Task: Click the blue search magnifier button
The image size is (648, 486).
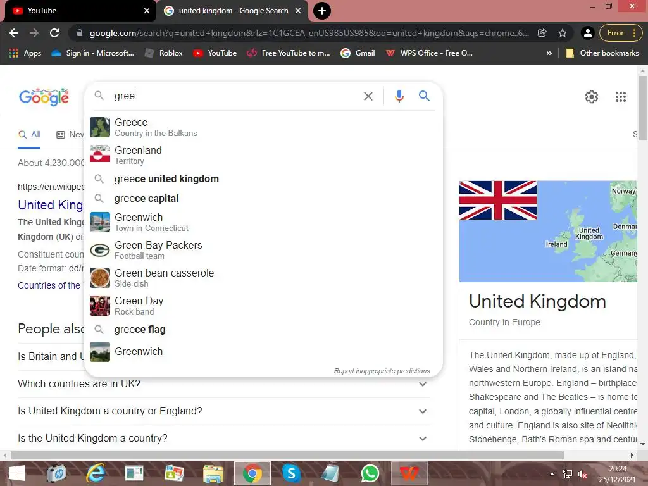Action: coord(424,96)
